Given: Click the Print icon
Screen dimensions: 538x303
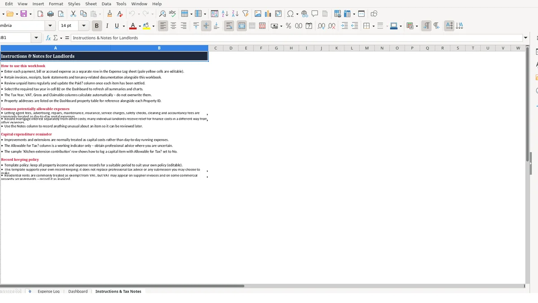Looking at the screenshot, I should pyautogui.click(x=51, y=14).
